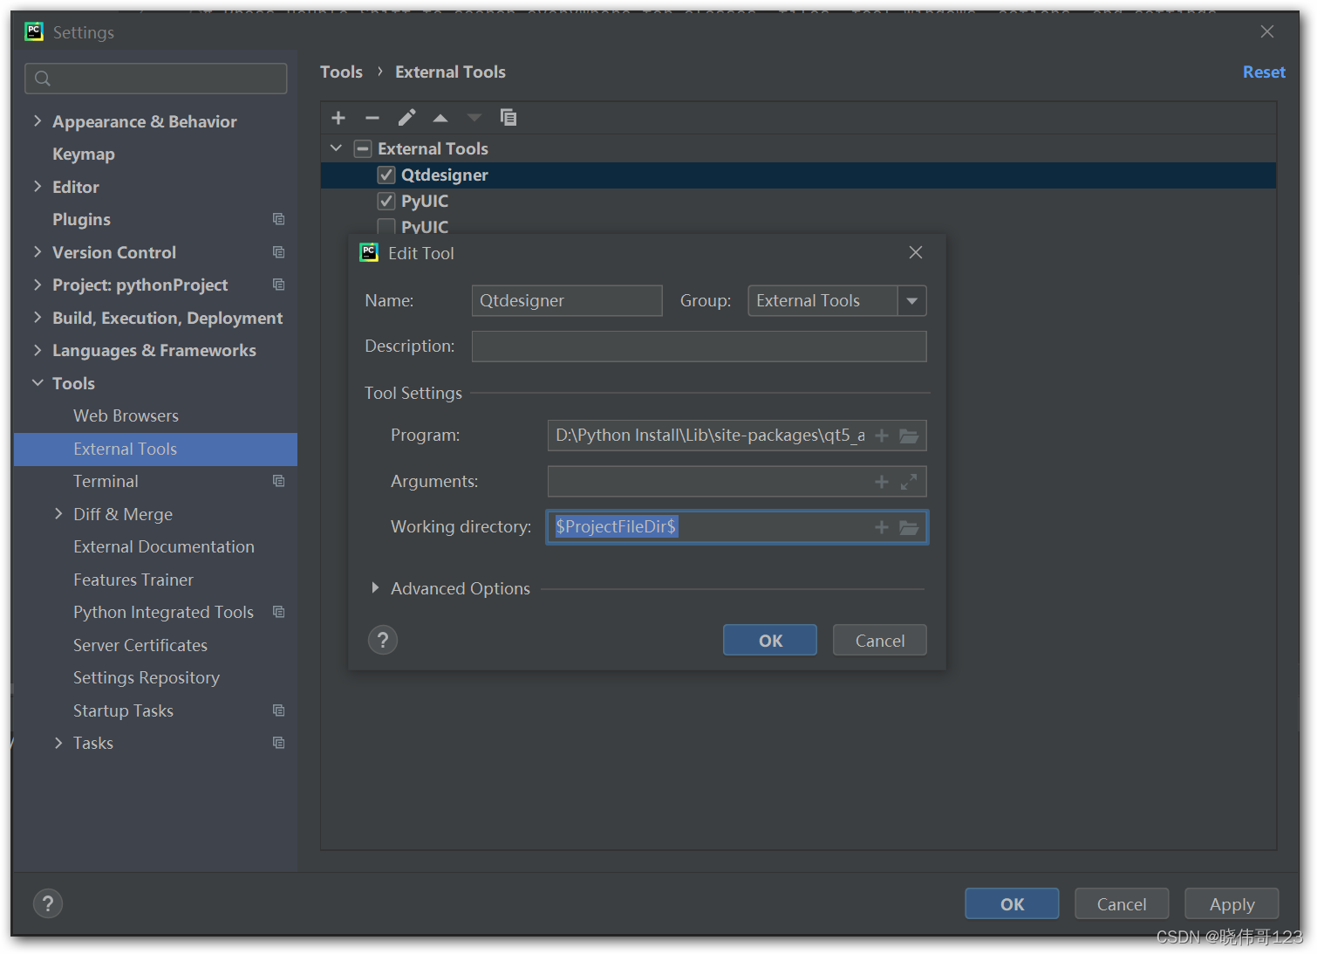
Task: Insert macro in Arguments field plus icon
Action: click(882, 482)
